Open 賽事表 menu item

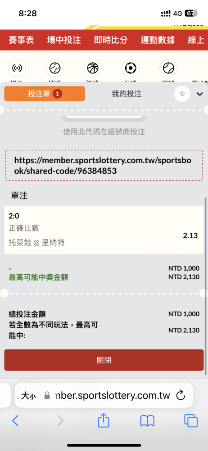[21, 40]
